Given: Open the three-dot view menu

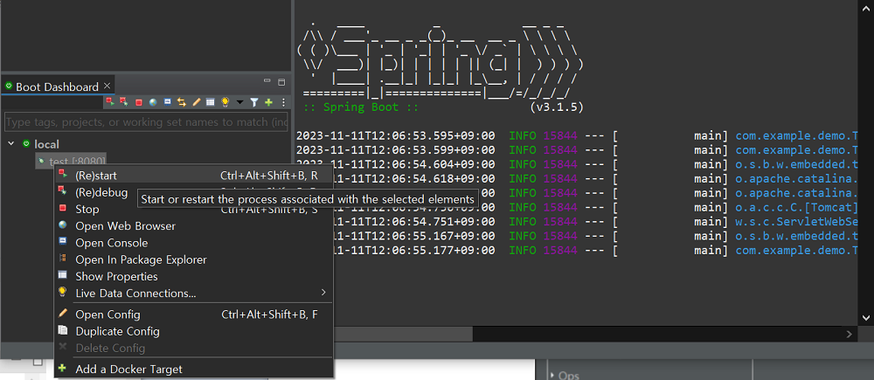Looking at the screenshot, I should [x=282, y=102].
